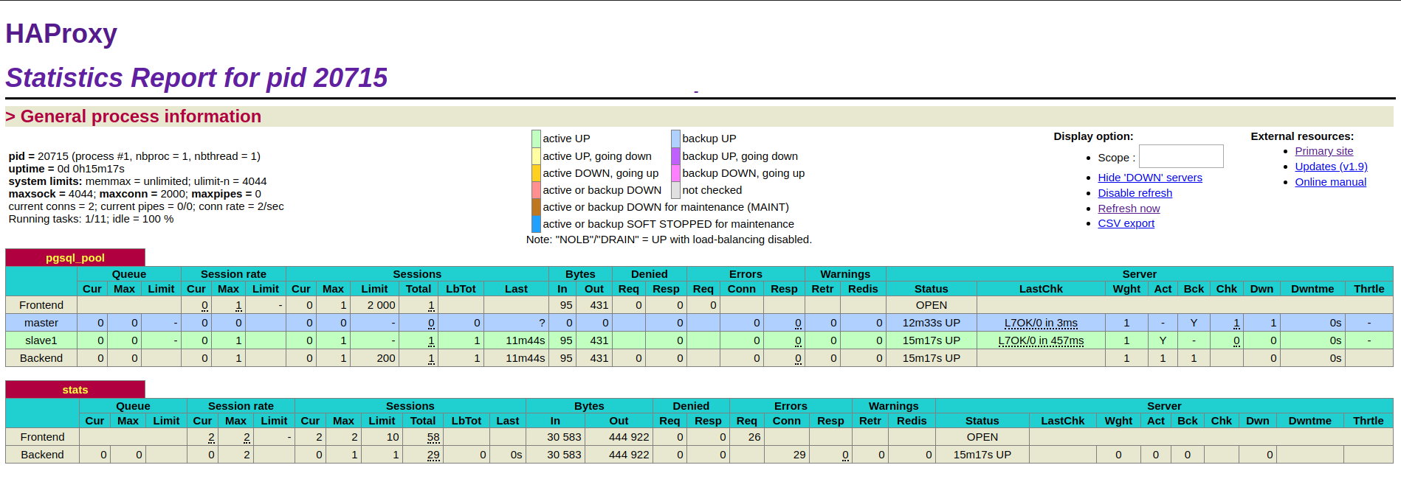The height and width of the screenshot is (479, 1401).
Task: Click the '29' sessions total in stats Backend
Action: [433, 455]
